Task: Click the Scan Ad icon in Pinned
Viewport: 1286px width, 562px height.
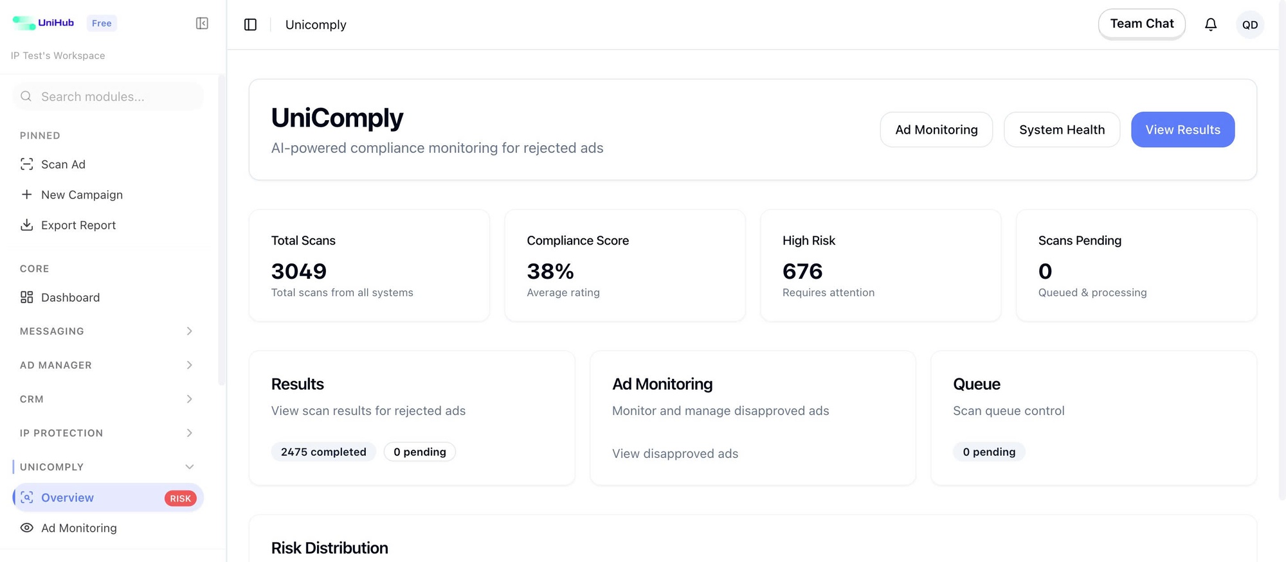Action: tap(26, 164)
